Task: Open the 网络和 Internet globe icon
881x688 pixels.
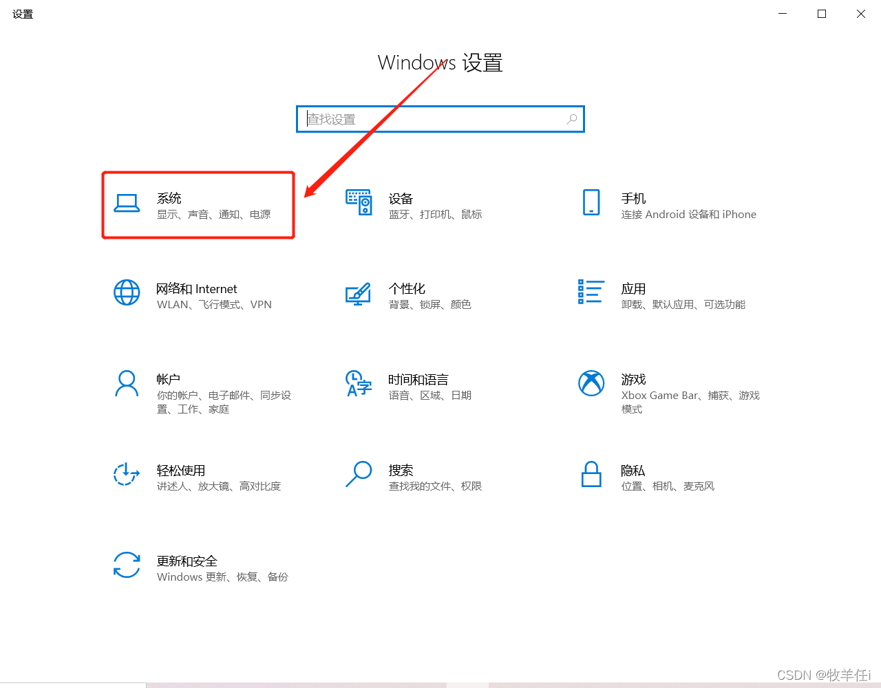Action: coord(127,292)
